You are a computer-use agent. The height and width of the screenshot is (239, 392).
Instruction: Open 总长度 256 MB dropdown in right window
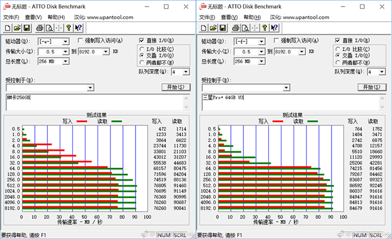click(261, 62)
